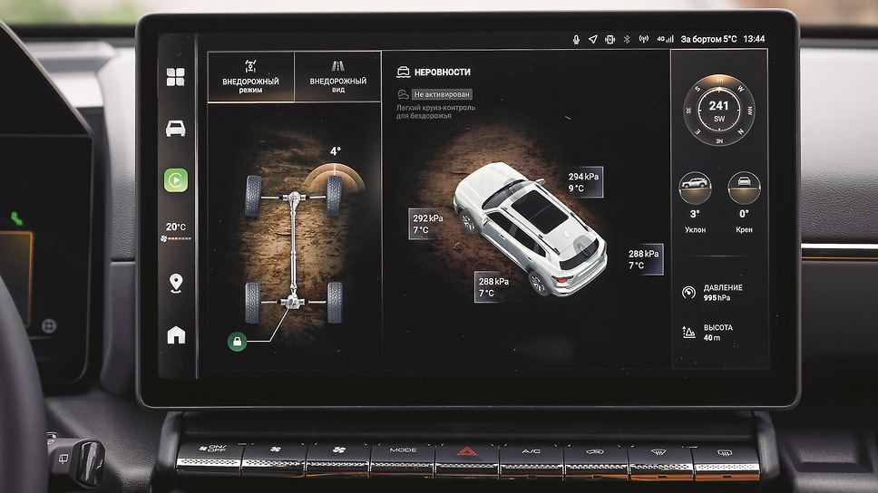Tap the microphone icon in status bar
This screenshot has height=493, width=878.
[x=576, y=40]
